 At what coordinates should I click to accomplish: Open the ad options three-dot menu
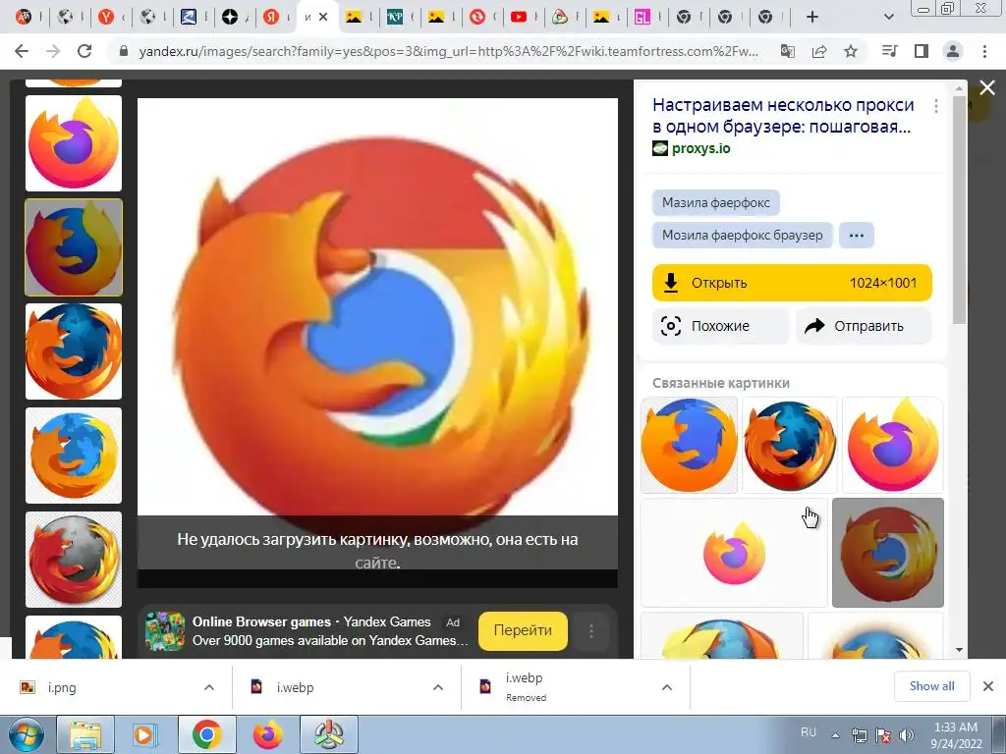pyautogui.click(x=590, y=631)
